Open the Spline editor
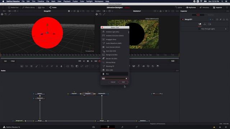The height and width of the screenshot is (129, 230). click(x=178, y=8)
